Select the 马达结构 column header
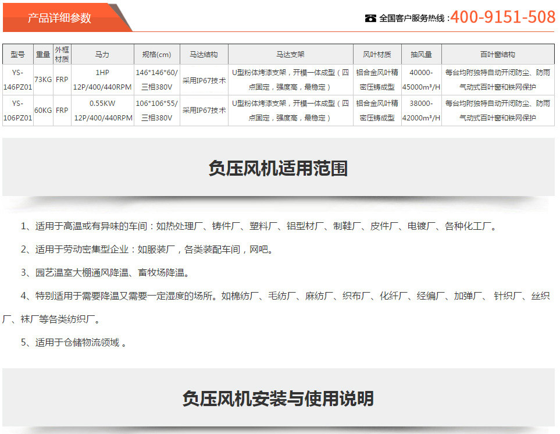The height and width of the screenshot is (434, 560). point(204,54)
